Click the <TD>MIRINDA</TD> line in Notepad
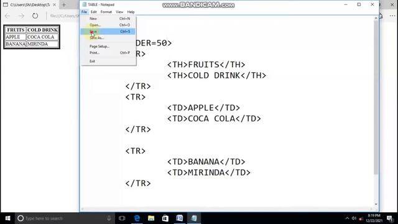Image resolution: width=398 pixels, height=224 pixels. (x=209, y=173)
